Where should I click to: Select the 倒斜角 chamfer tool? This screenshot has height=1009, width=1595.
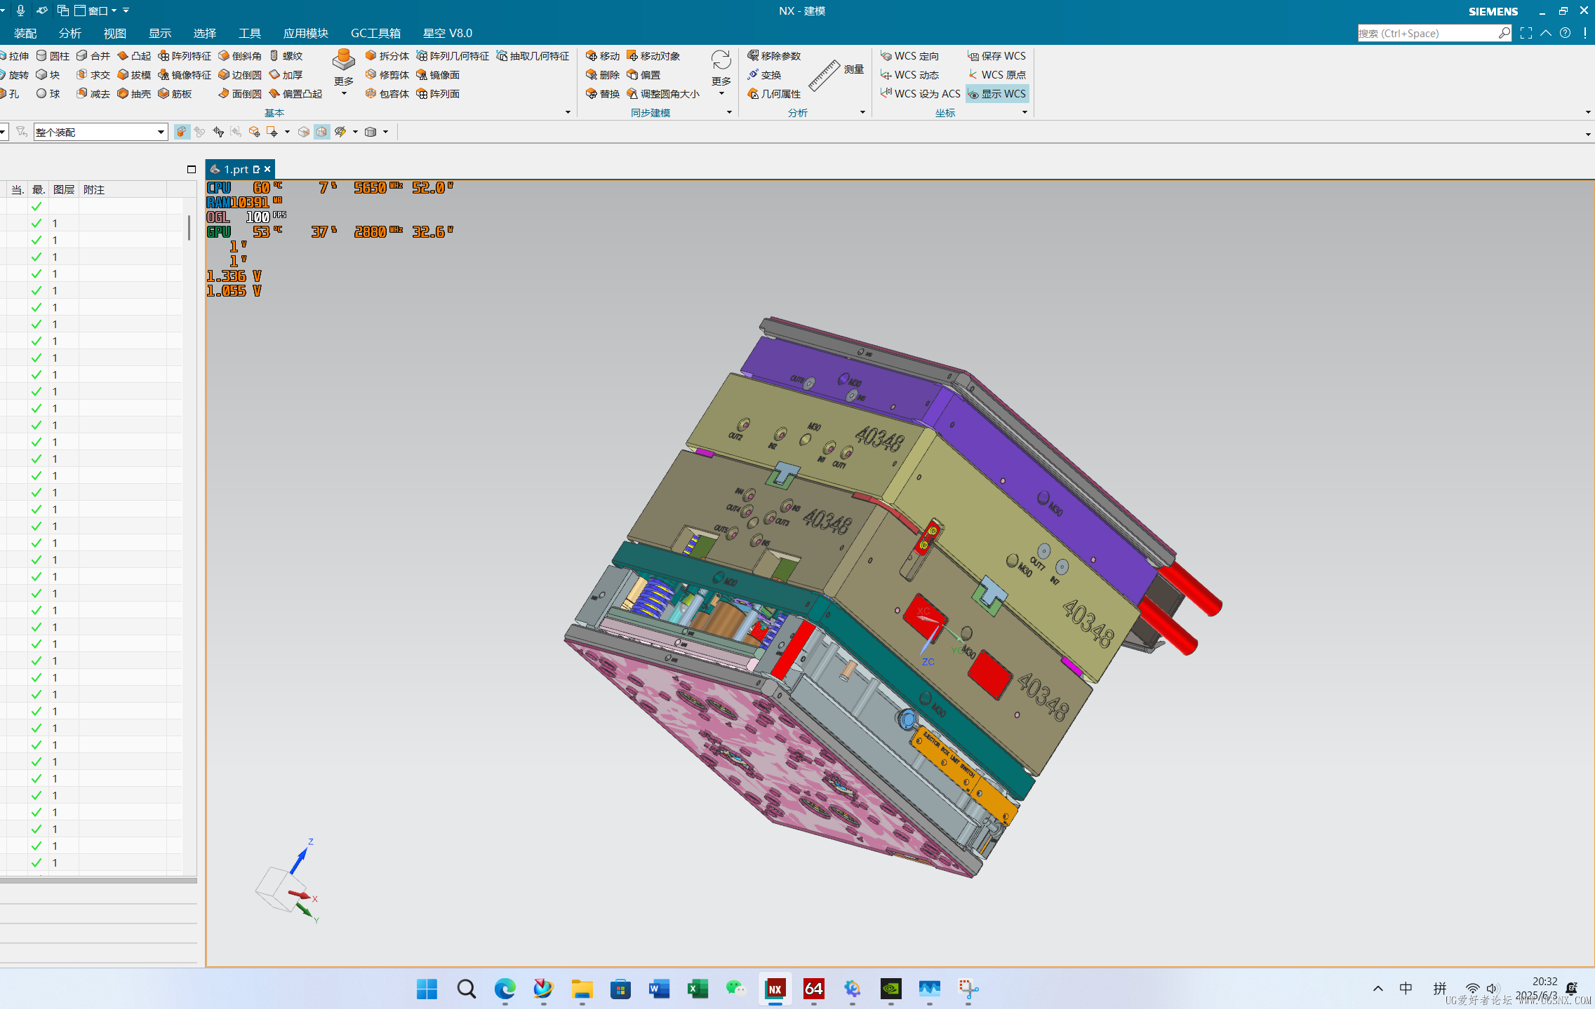point(240,56)
